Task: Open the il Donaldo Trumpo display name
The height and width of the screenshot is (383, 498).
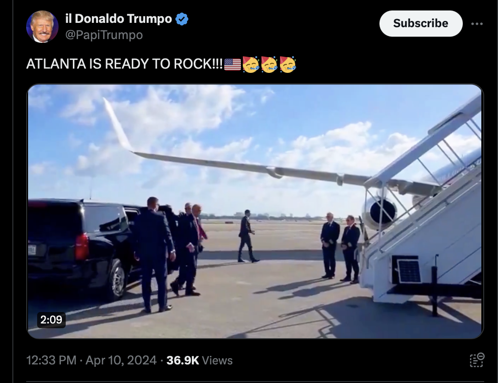Action: pyautogui.click(x=119, y=19)
